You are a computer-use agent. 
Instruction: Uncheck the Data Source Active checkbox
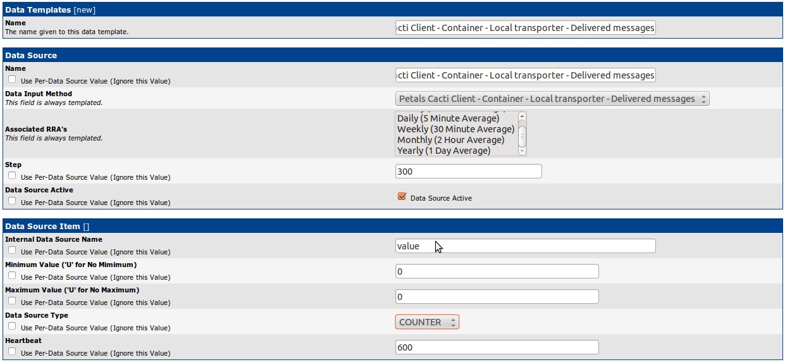pos(402,197)
